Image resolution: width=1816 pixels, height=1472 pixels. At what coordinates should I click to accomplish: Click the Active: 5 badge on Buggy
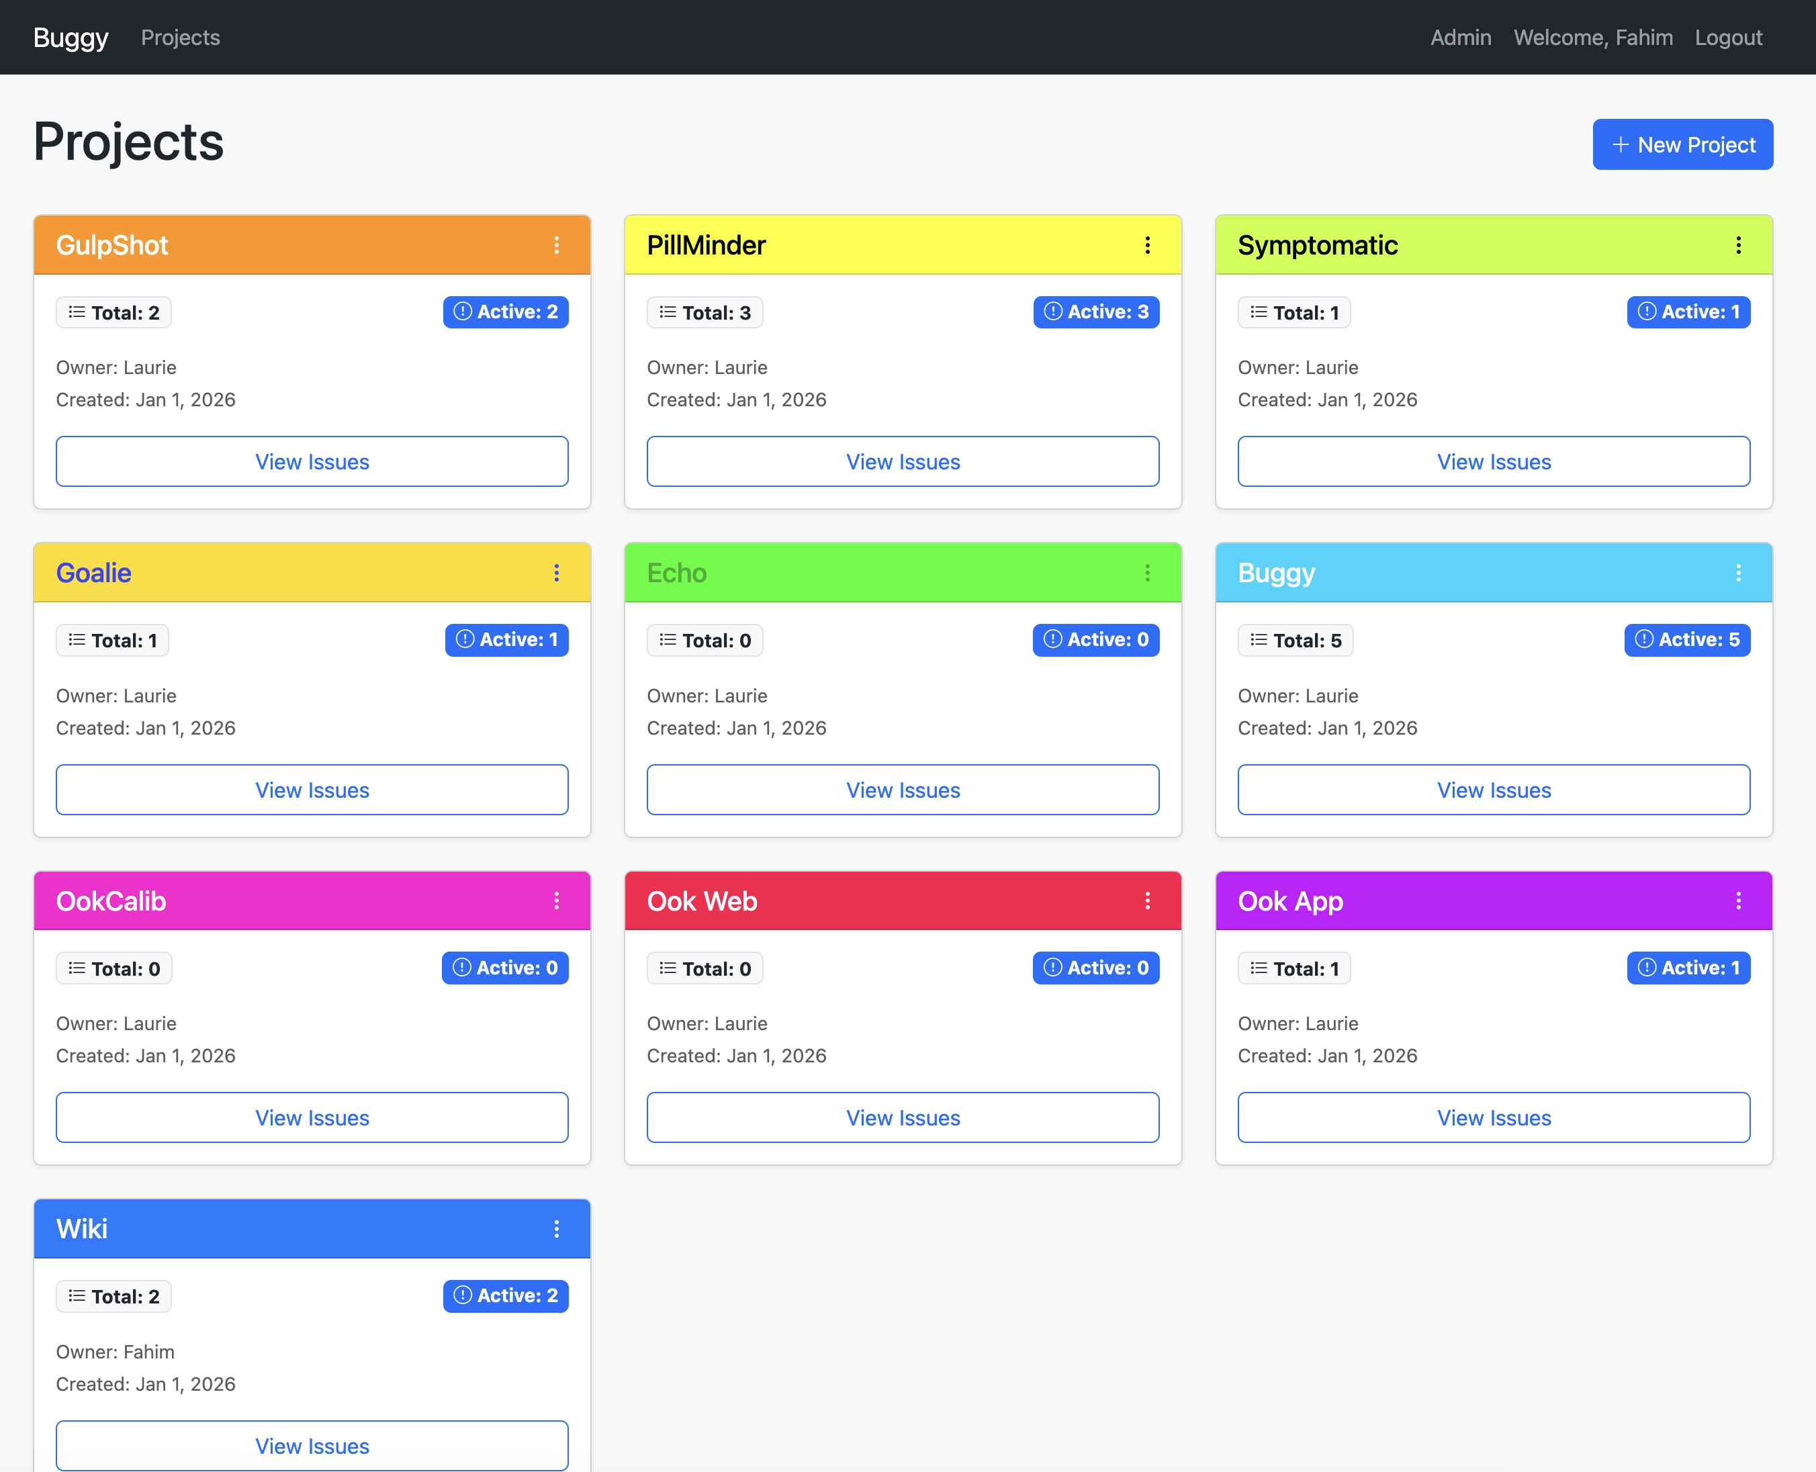pos(1686,640)
